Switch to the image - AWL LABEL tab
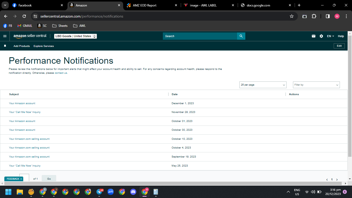 pyautogui.click(x=209, y=5)
